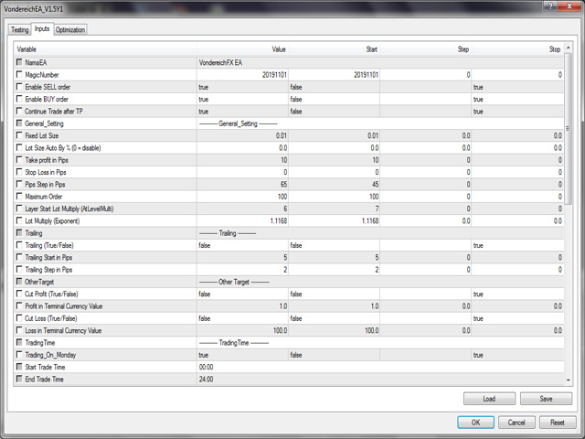Click the Variable column header
The width and height of the screenshot is (585, 439).
tap(105, 49)
